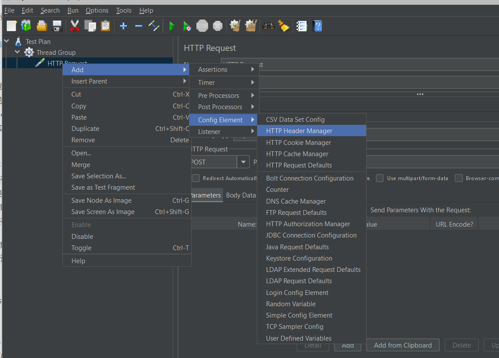This screenshot has height=358, width=499.
Task: Click the Search binoculars icon
Action: [269, 26]
